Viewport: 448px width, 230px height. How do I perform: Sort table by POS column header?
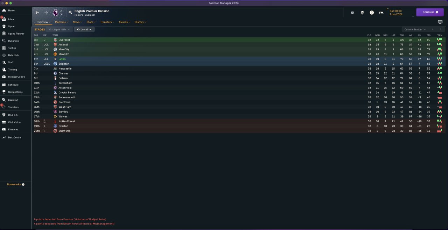tap(36, 35)
